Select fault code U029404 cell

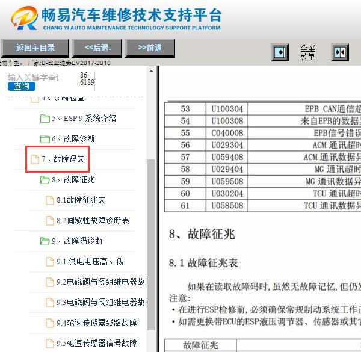coord(227,169)
